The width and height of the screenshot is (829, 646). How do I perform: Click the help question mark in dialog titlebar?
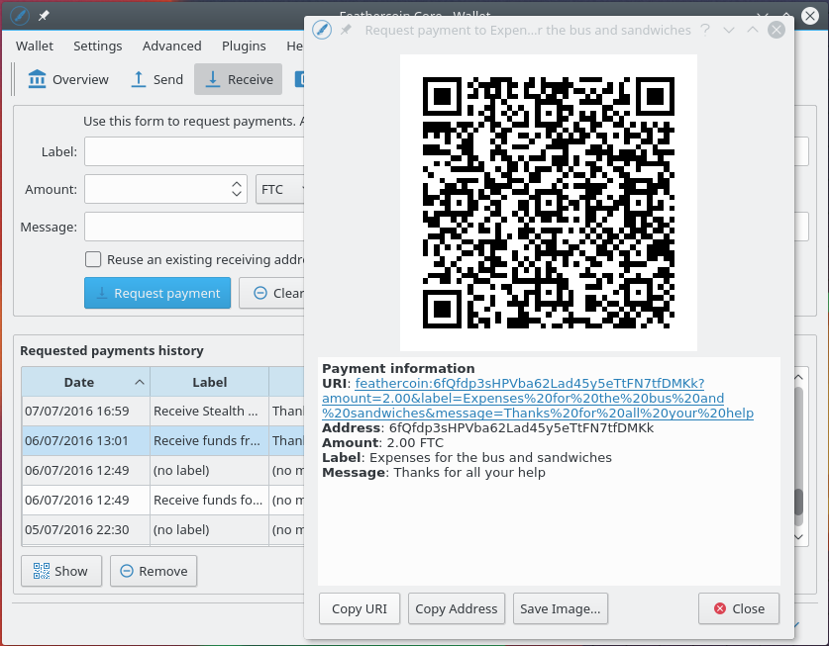tap(705, 30)
